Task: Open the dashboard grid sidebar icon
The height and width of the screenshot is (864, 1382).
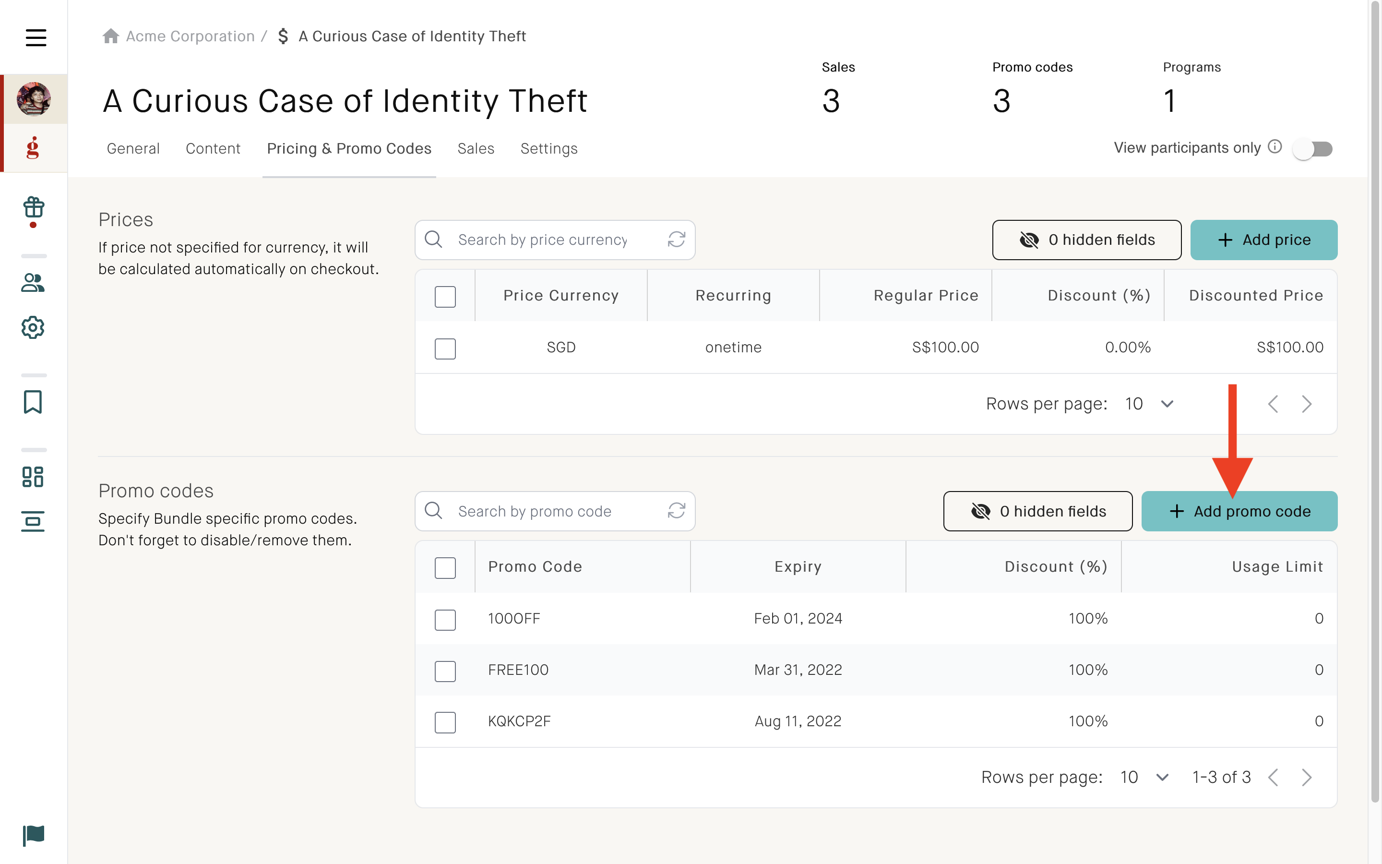Action: [x=33, y=477]
